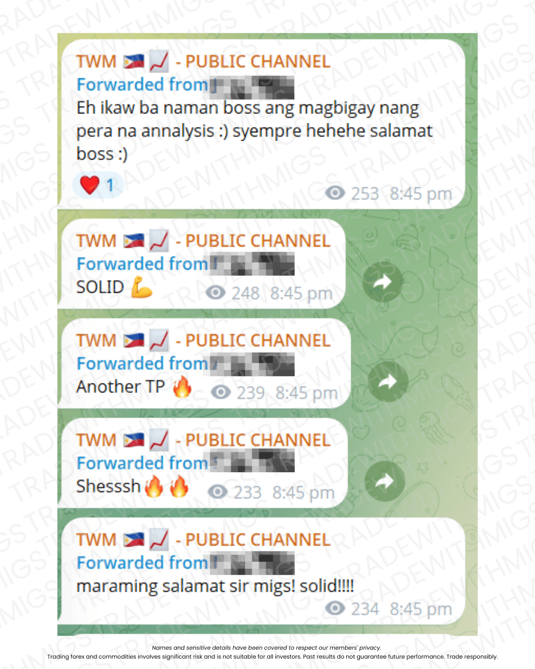
Task: Click the forward arrow beside Another TP message
Action: [x=388, y=381]
